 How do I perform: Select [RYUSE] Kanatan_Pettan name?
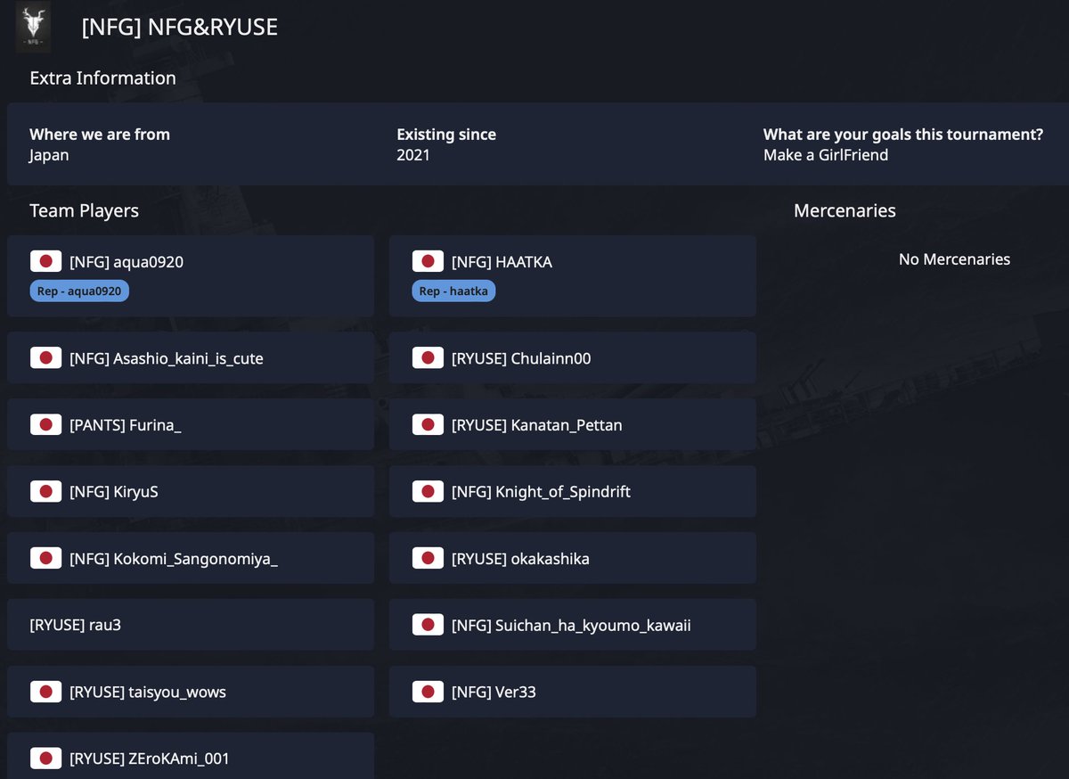tap(537, 425)
